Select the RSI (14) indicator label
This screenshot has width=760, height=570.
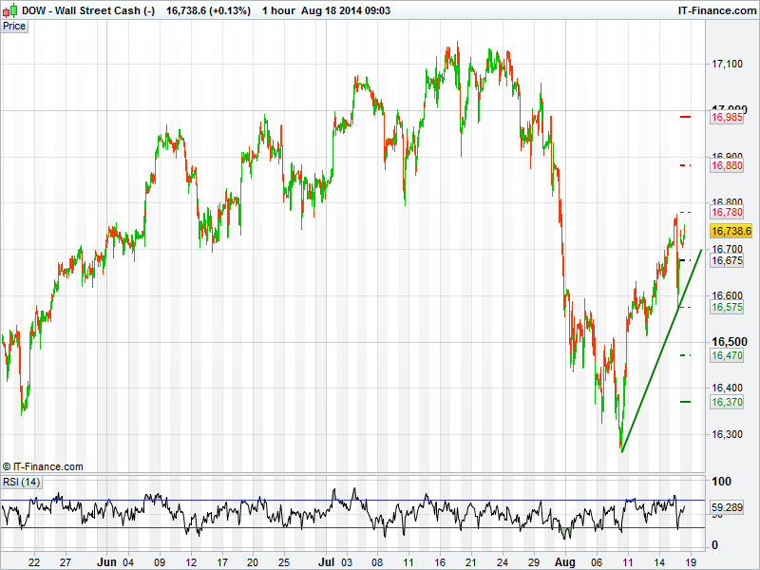pyautogui.click(x=22, y=483)
